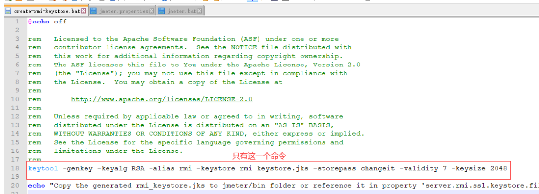Click line 'Licensed to the Apache Software Foundation'
This screenshot has height=194, width=539.
coord(196,39)
